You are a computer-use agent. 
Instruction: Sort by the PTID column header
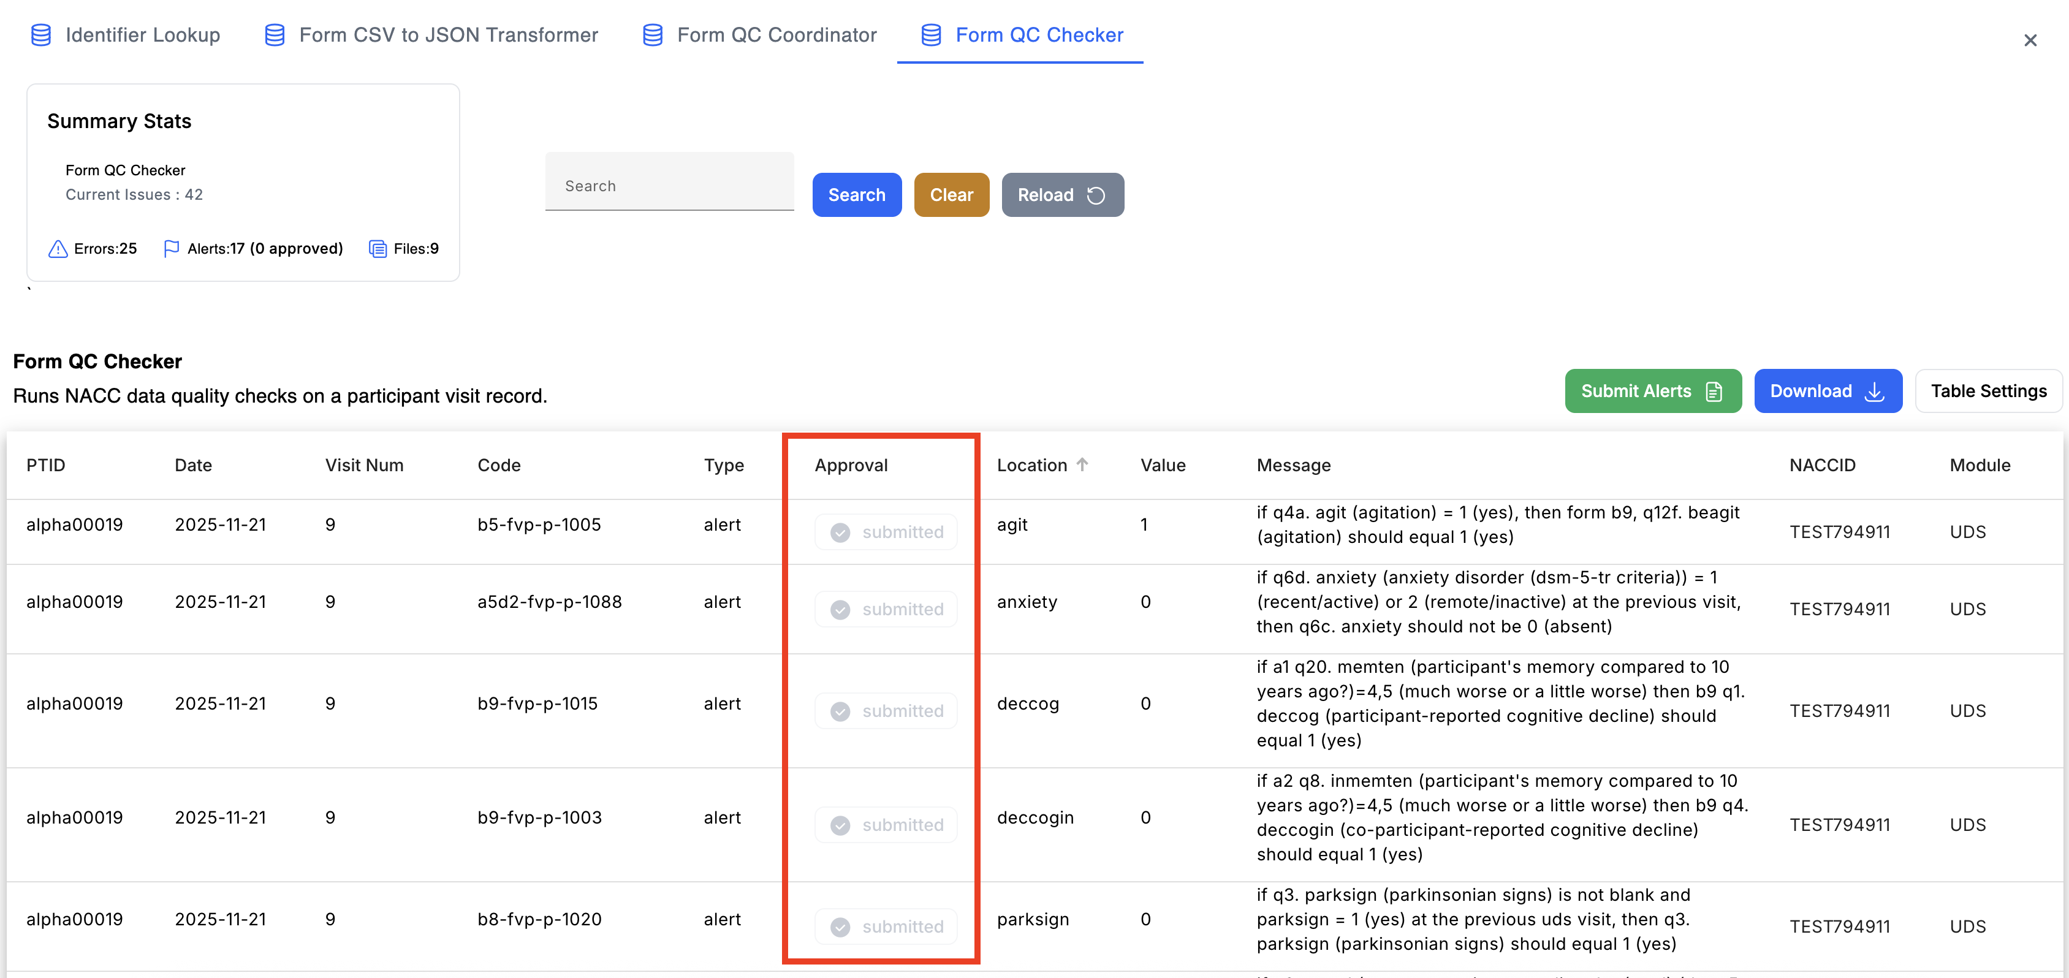pyautogui.click(x=46, y=465)
